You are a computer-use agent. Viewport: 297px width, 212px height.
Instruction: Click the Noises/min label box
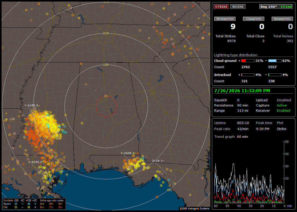pyautogui.click(x=282, y=19)
